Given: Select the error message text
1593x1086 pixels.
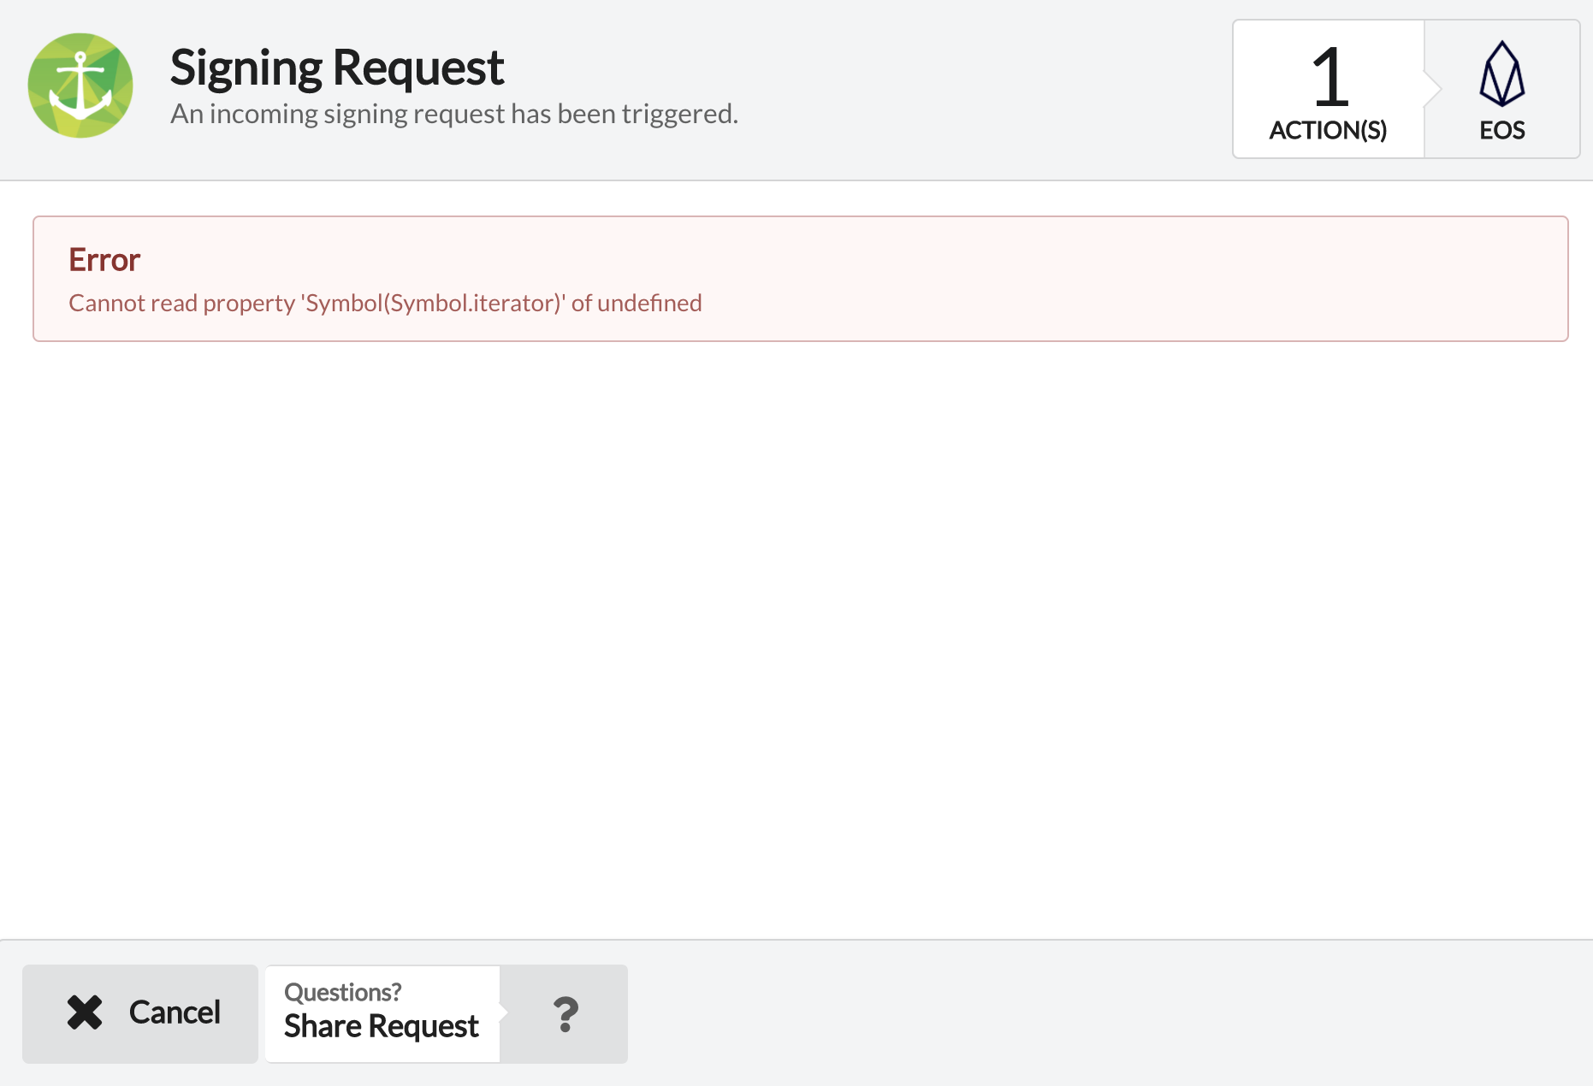Looking at the screenshot, I should pyautogui.click(x=384, y=302).
